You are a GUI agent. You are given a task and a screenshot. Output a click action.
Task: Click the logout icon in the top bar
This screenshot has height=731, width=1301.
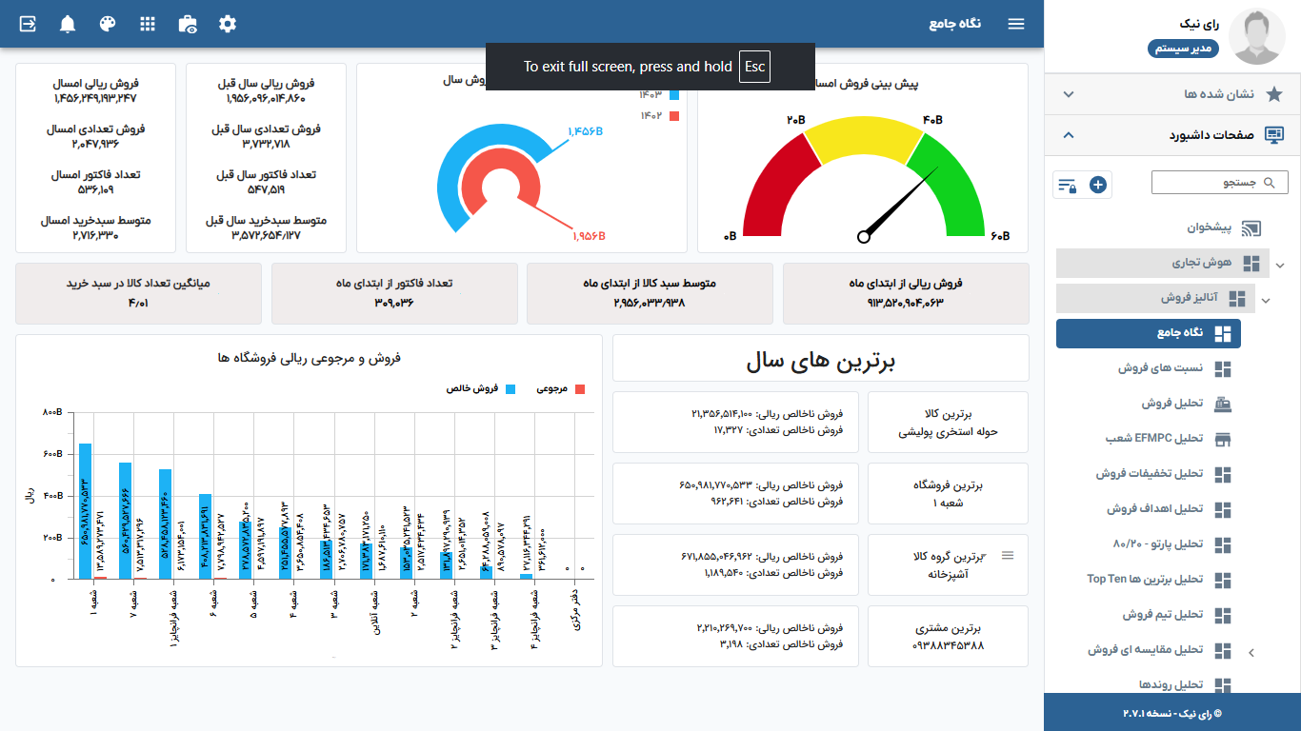(x=27, y=24)
